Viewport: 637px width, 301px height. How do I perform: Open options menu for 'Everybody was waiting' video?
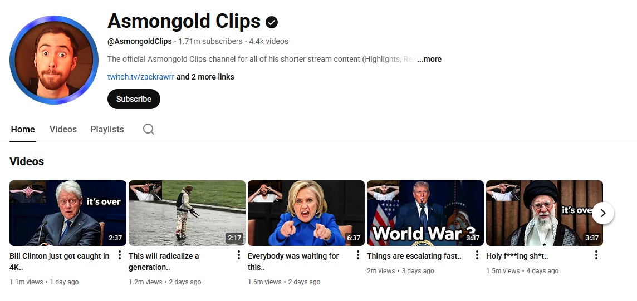point(357,255)
